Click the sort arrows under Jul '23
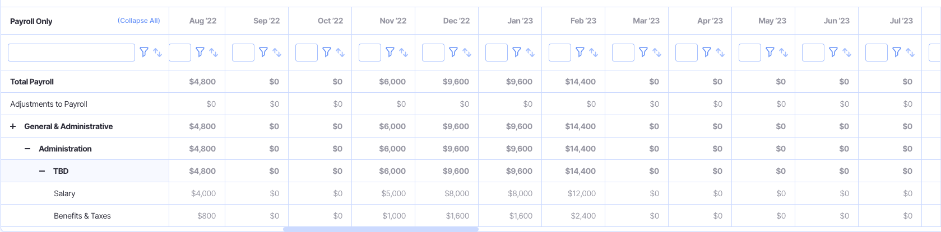 coord(910,53)
